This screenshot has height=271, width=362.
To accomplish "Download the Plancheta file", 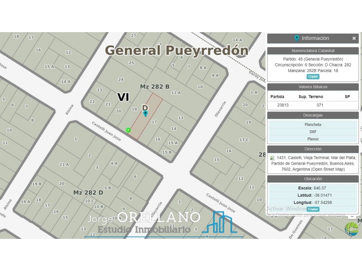I will (313, 124).
